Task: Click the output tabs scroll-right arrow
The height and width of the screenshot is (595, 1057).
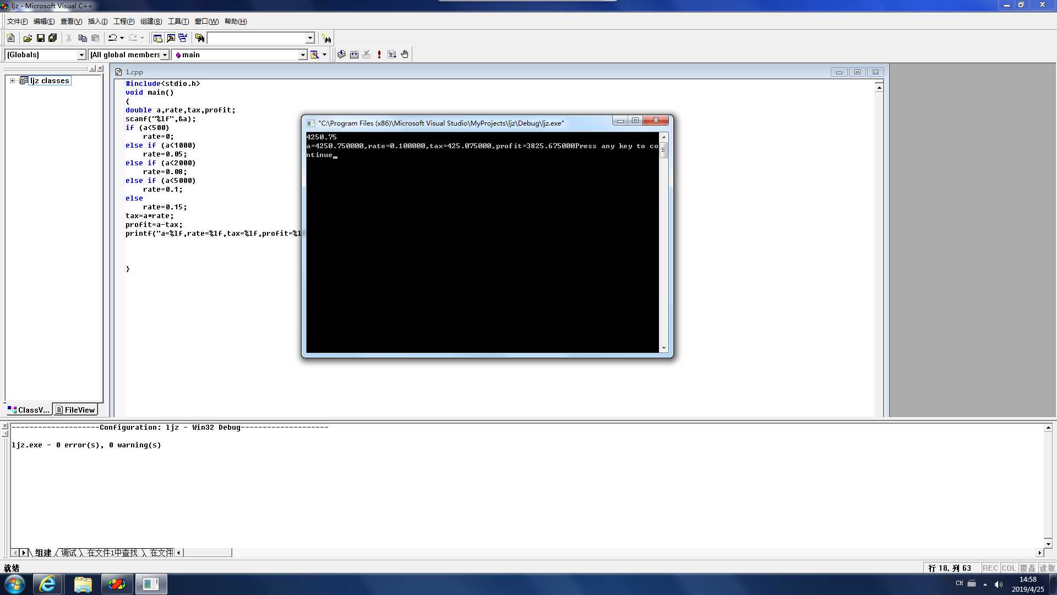Action: (23, 553)
